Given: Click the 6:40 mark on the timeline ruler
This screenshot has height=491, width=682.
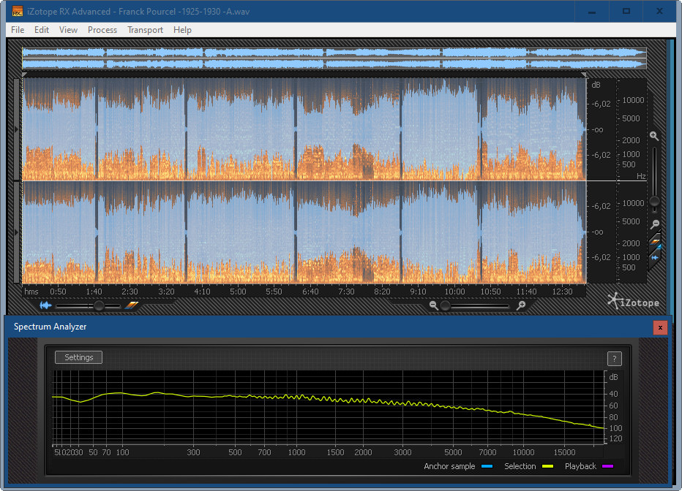Looking at the screenshot, I should [x=310, y=292].
